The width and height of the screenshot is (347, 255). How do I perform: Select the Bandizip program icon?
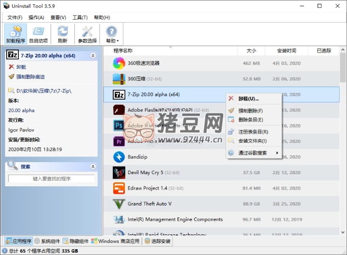pyautogui.click(x=119, y=157)
